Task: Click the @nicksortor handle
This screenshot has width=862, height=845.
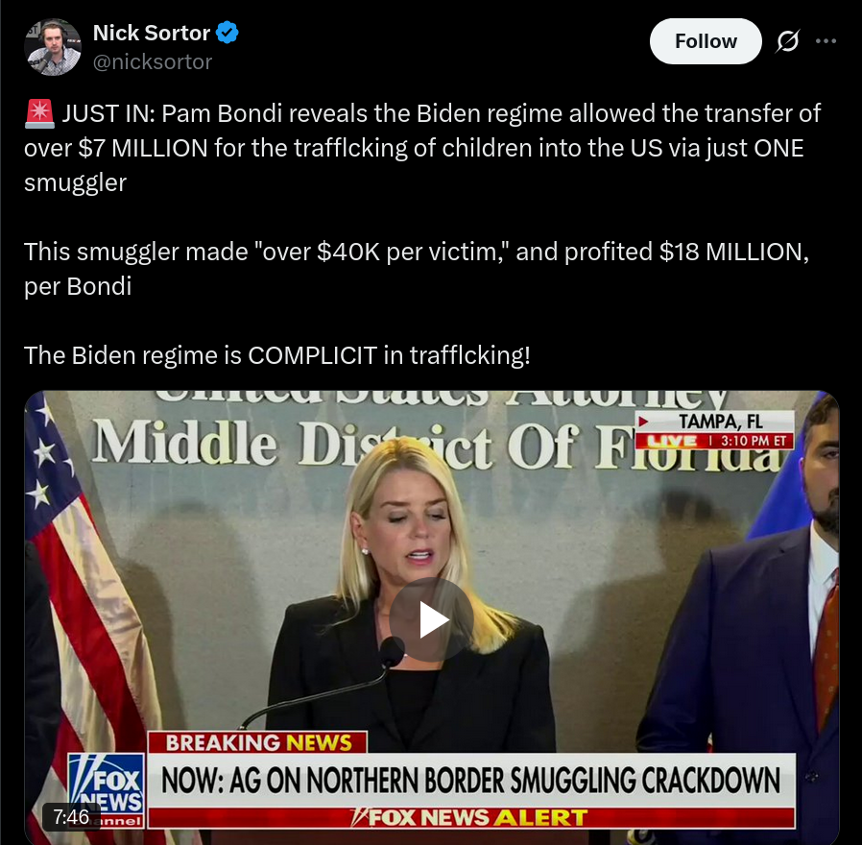Action: (x=153, y=62)
